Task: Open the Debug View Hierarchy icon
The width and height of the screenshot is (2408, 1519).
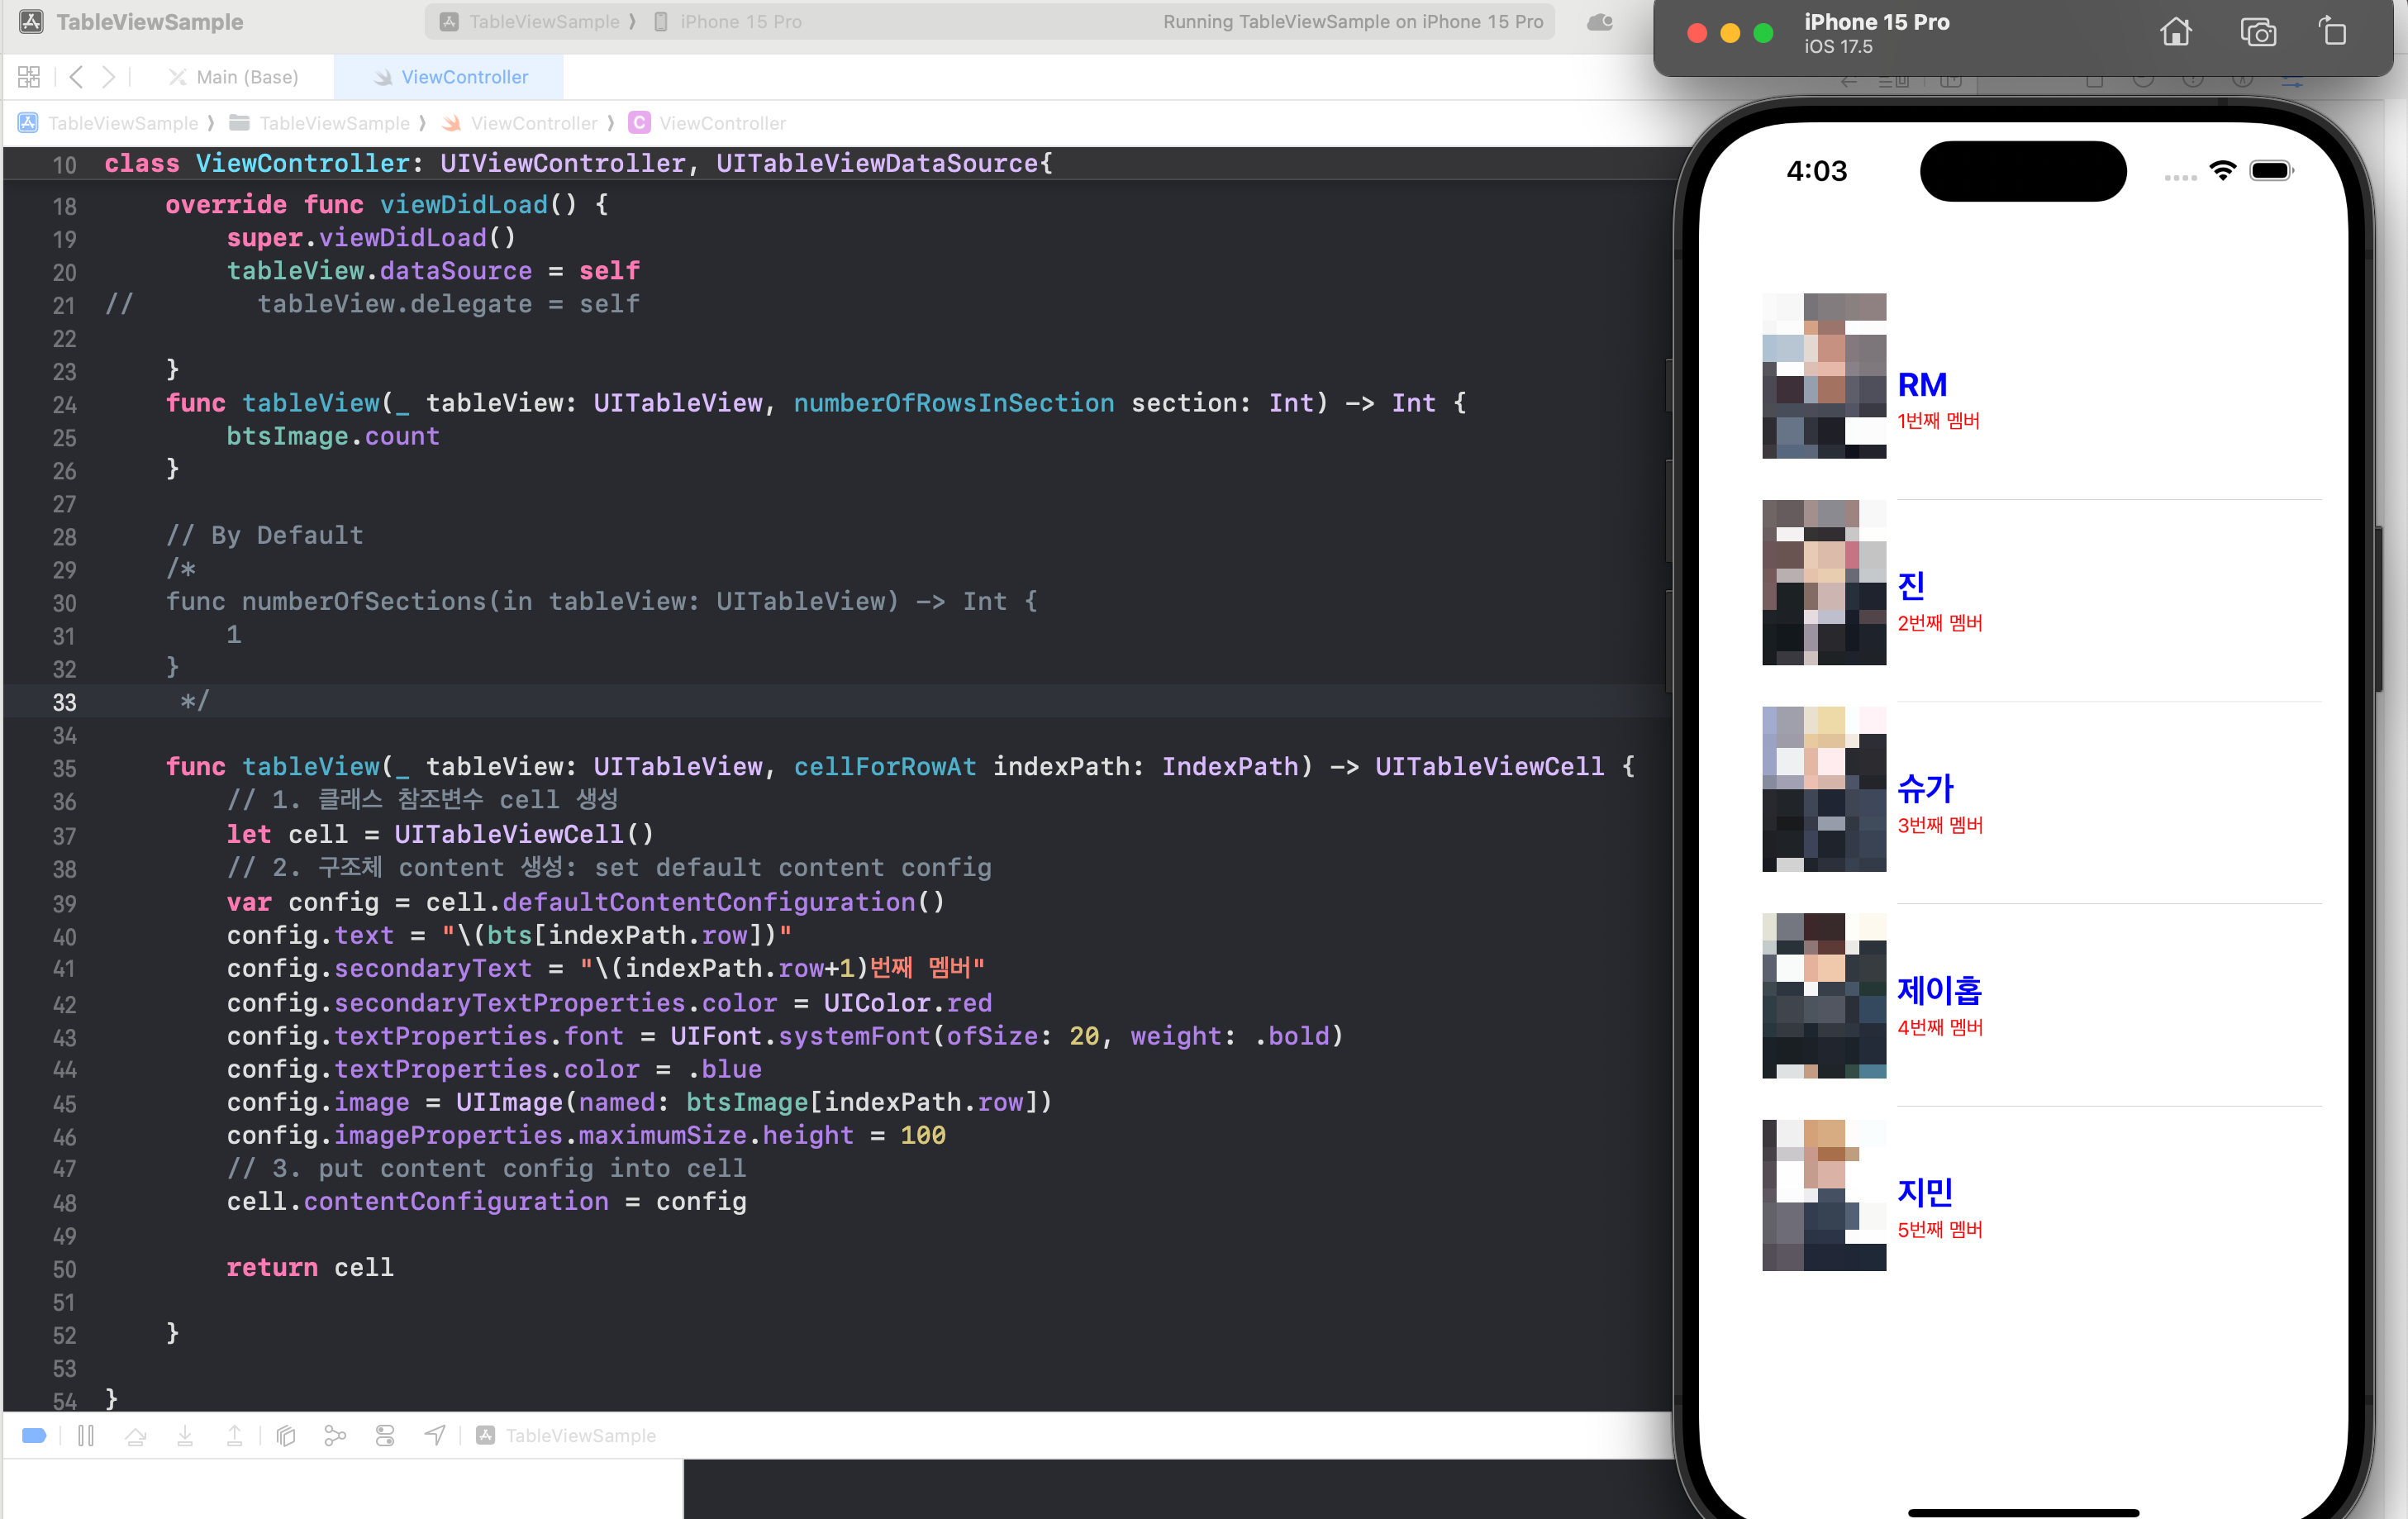Action: coord(286,1435)
